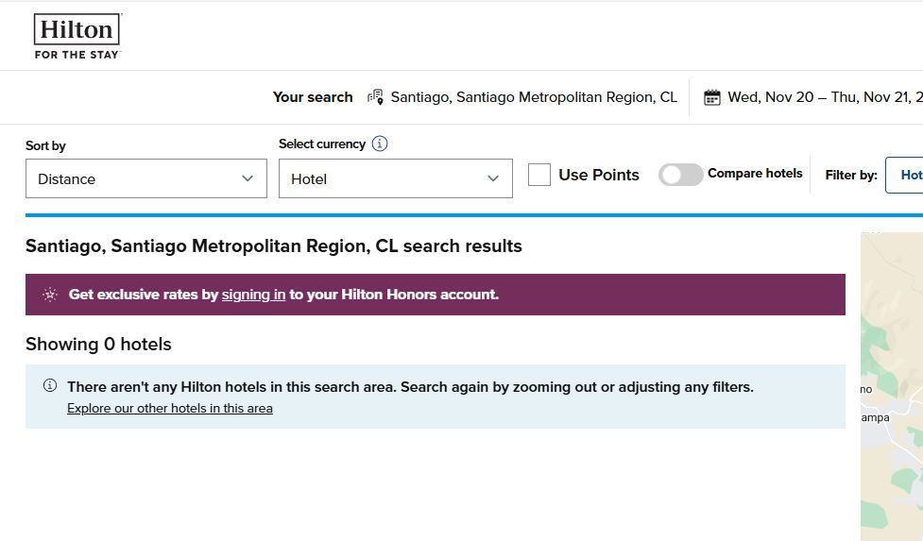Click the info icon in the no-hotels notice
The height and width of the screenshot is (541, 923).
pyautogui.click(x=50, y=386)
